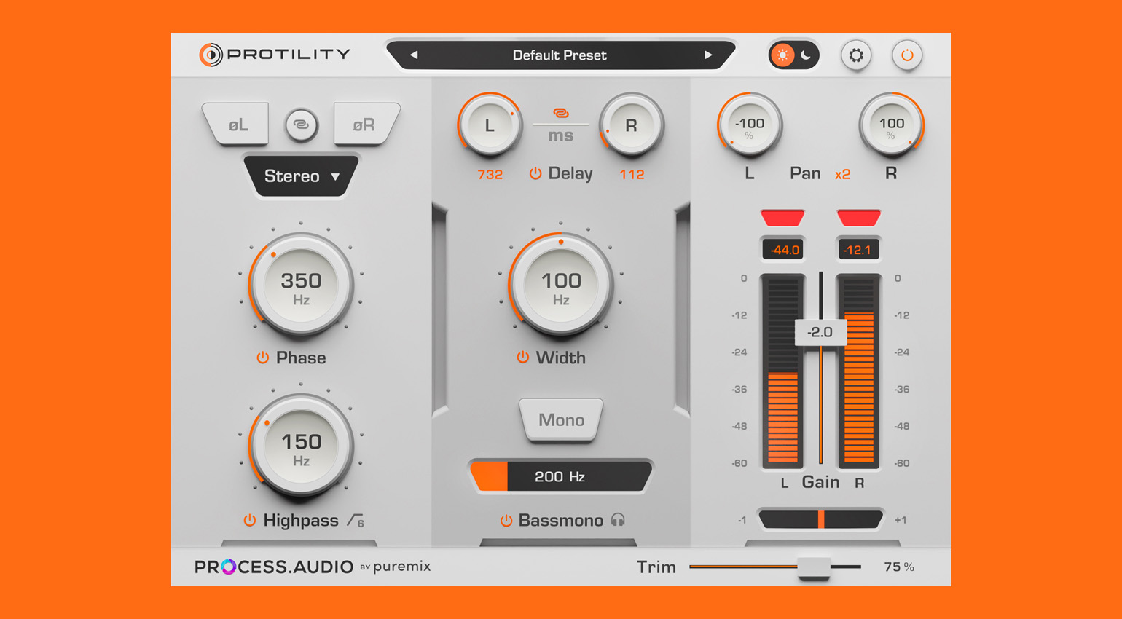Toggle the Phase power switch
The image size is (1122, 619).
click(x=262, y=358)
